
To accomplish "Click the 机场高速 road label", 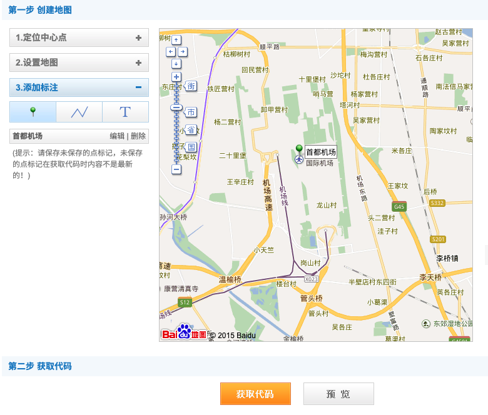I will click(x=267, y=195).
